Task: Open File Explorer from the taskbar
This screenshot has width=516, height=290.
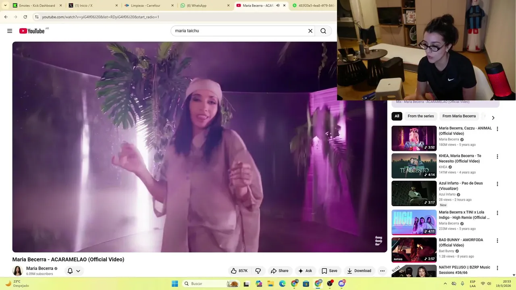Action: coord(270,284)
